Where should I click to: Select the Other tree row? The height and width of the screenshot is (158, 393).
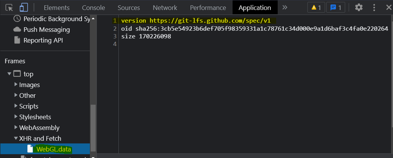point(45,95)
